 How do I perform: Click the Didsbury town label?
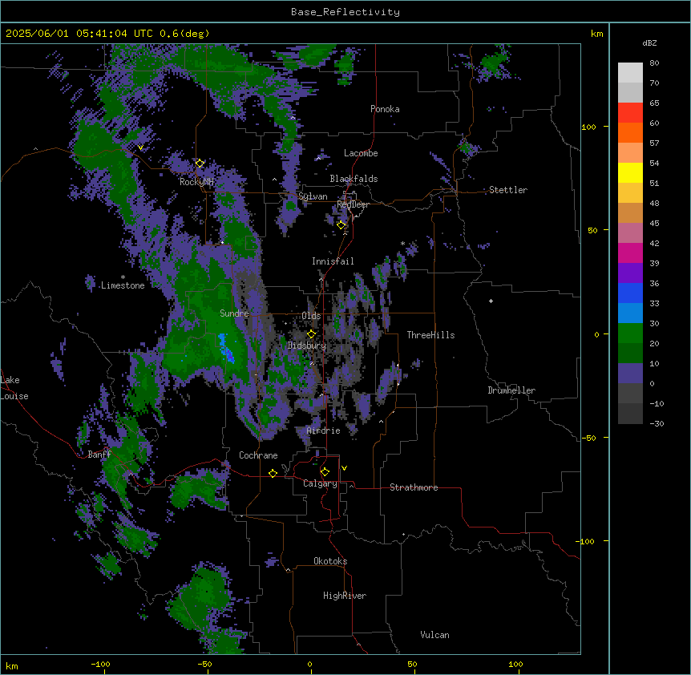307,346
